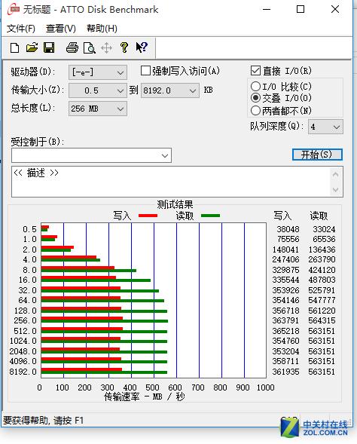Click the red 写入 legend swatch
The width and height of the screenshot is (357, 444).
[x=148, y=216]
